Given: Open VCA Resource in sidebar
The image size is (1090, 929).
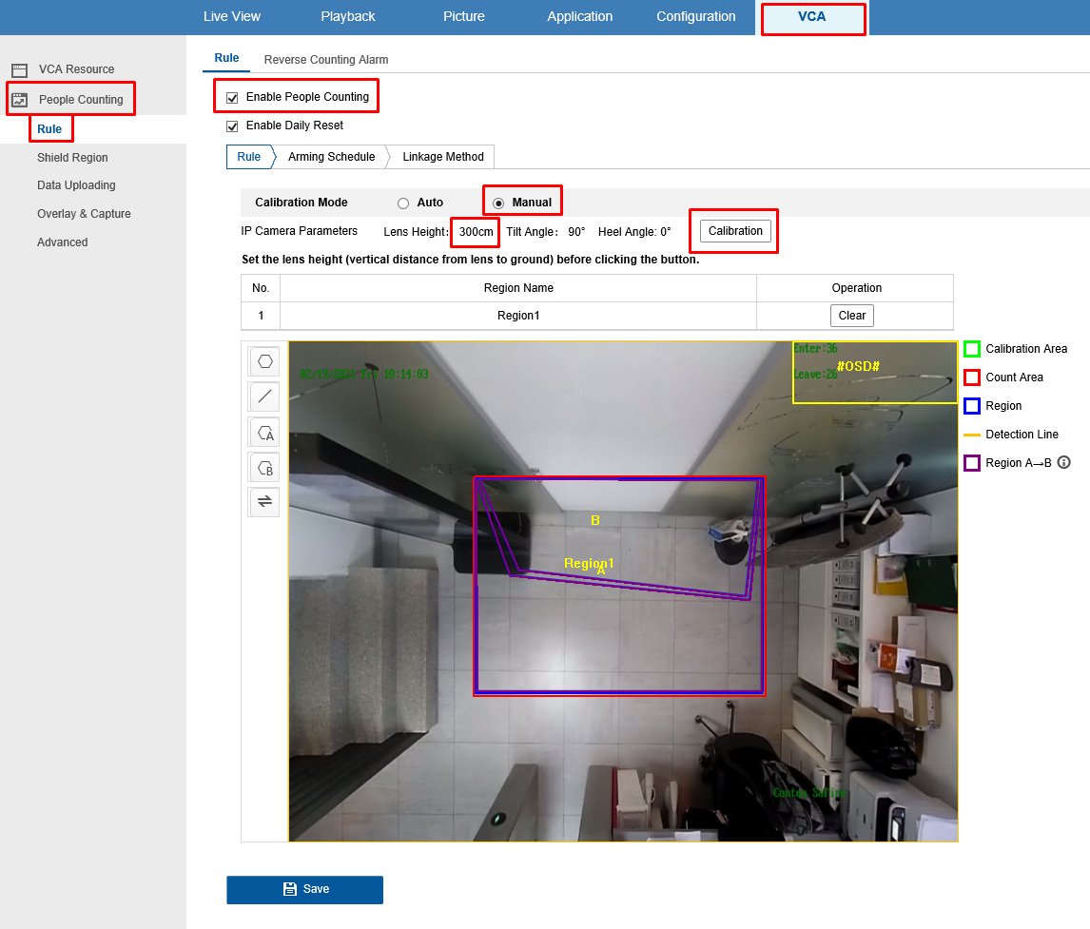Looking at the screenshot, I should tap(76, 69).
